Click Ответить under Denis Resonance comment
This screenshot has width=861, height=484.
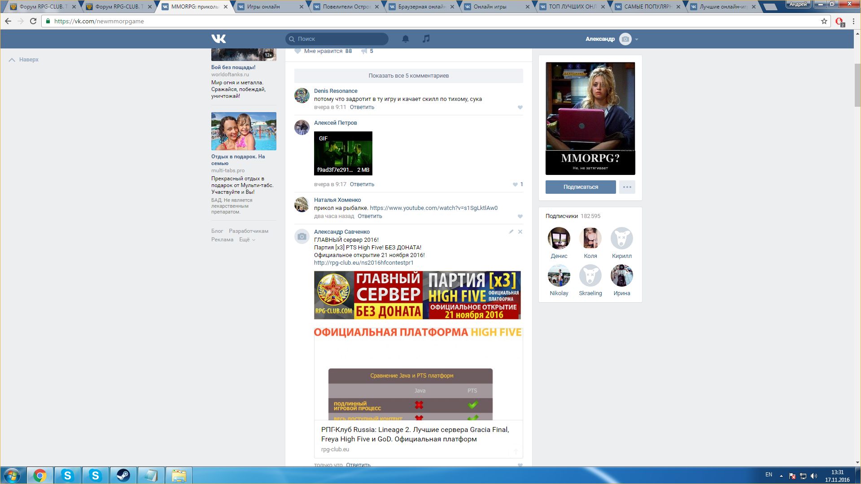click(362, 107)
